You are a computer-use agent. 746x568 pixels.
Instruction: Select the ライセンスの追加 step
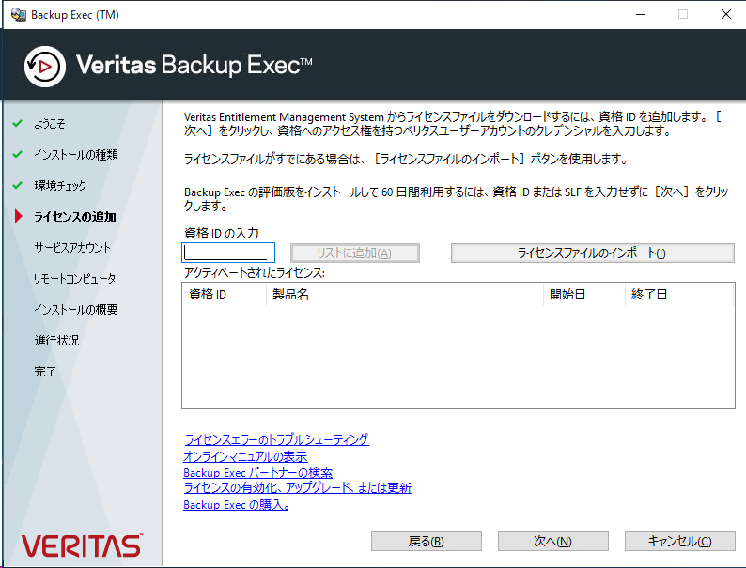(x=75, y=217)
